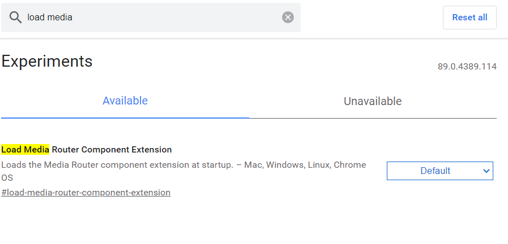Click the version number 89.0.4389.114
The height and width of the screenshot is (244, 508).
point(467,67)
